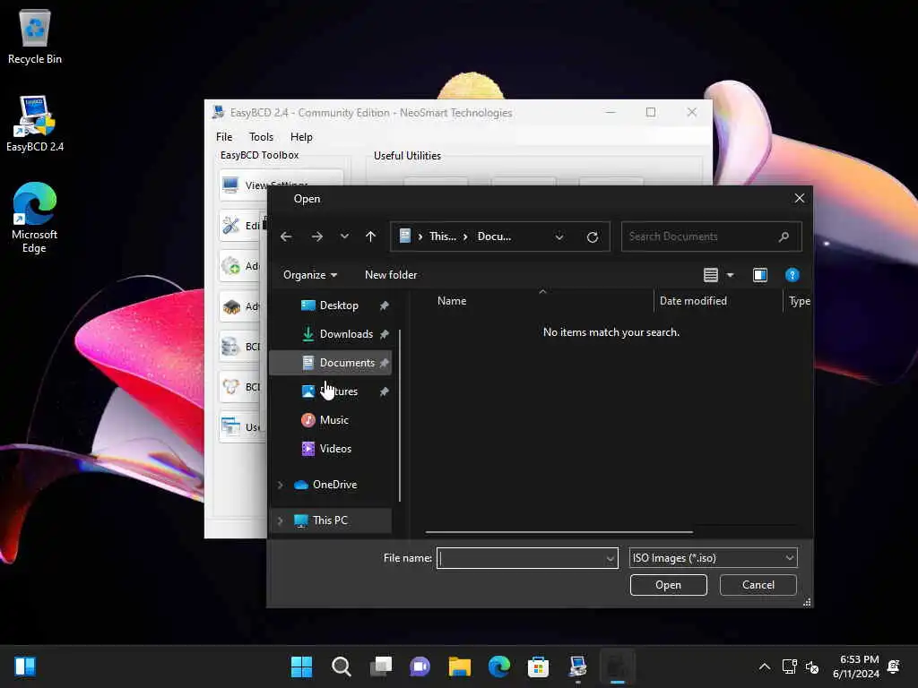Go up one folder level
918x688 pixels.
(370, 236)
